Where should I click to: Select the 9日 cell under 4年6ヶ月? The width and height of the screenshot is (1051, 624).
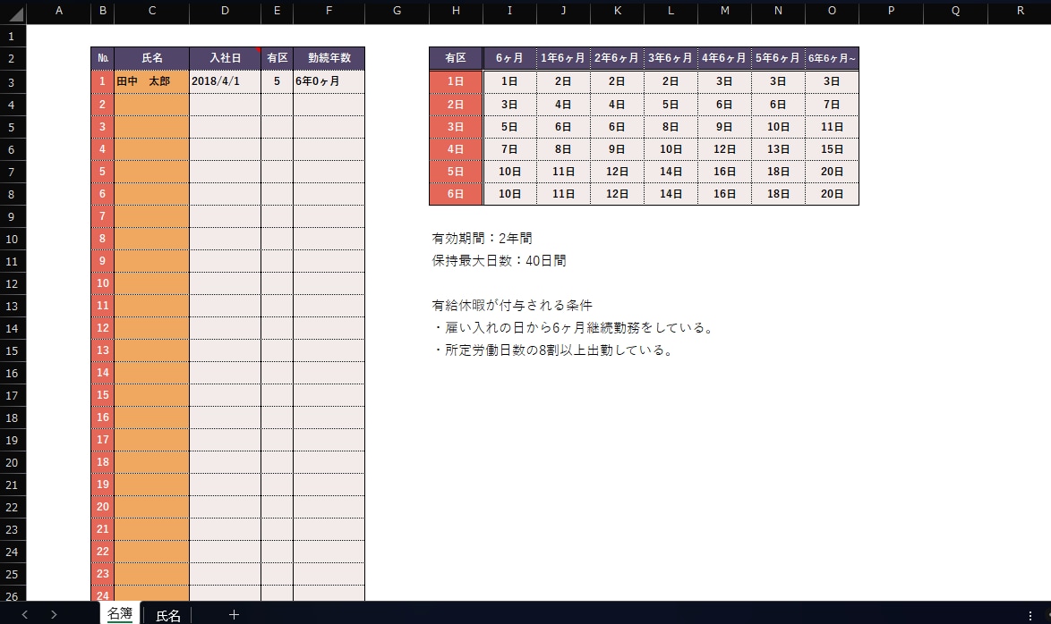coord(724,127)
